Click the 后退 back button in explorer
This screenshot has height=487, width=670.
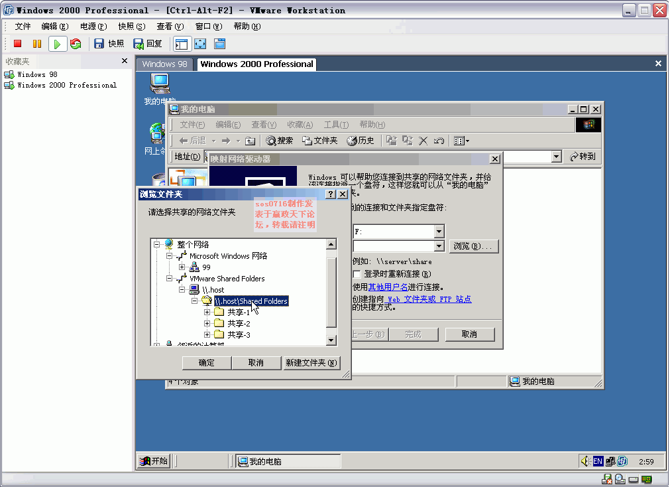(x=193, y=141)
